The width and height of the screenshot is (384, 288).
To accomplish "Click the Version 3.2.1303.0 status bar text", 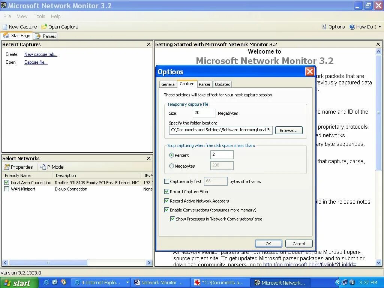I will 21,273.
